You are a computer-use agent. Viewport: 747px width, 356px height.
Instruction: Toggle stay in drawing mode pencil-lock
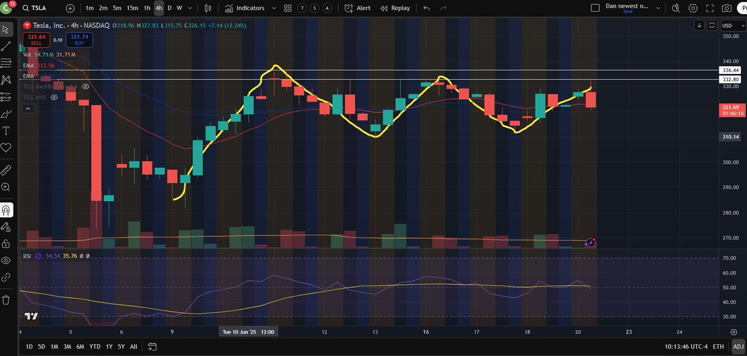pos(6,227)
